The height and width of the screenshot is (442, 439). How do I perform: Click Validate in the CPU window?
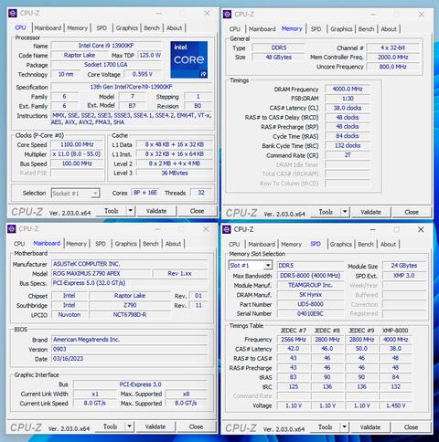click(x=156, y=211)
